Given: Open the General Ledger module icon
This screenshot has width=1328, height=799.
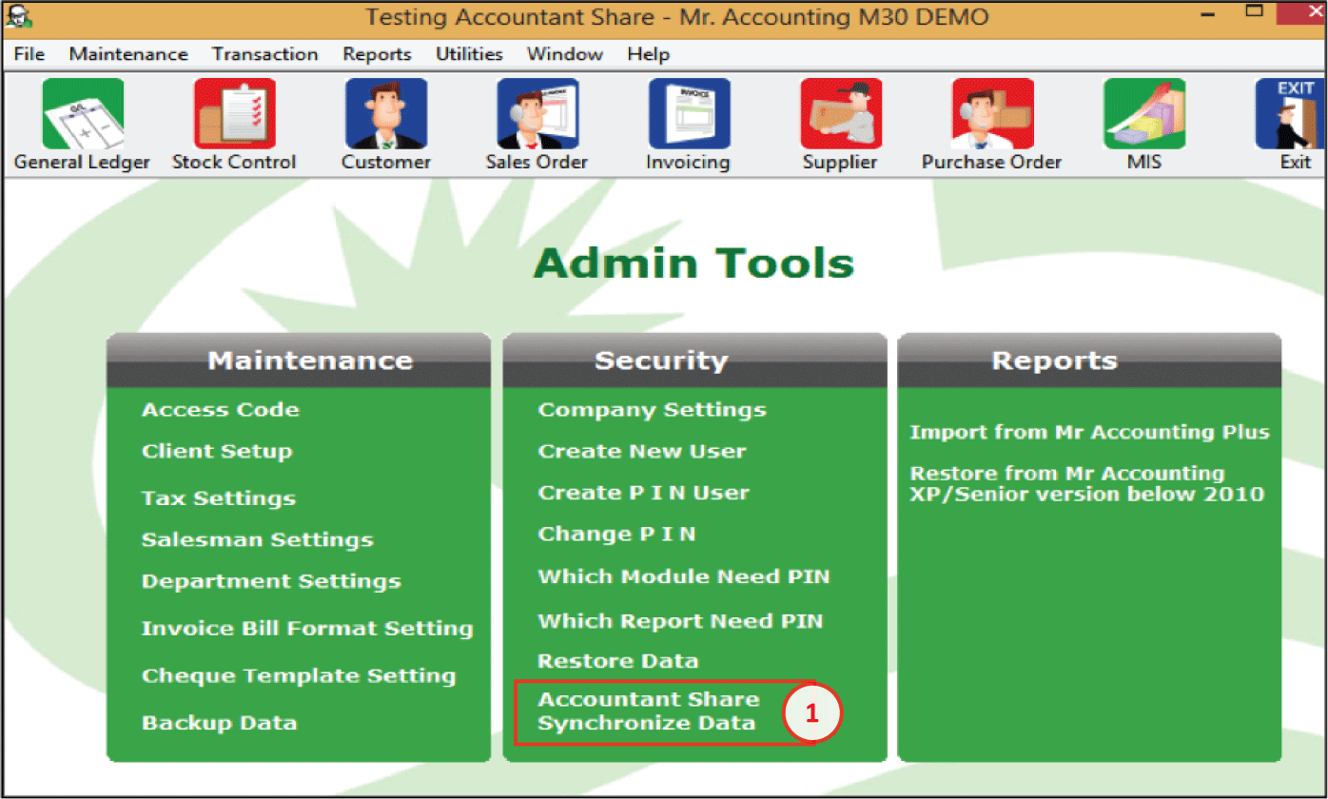Looking at the screenshot, I should pyautogui.click(x=82, y=114).
